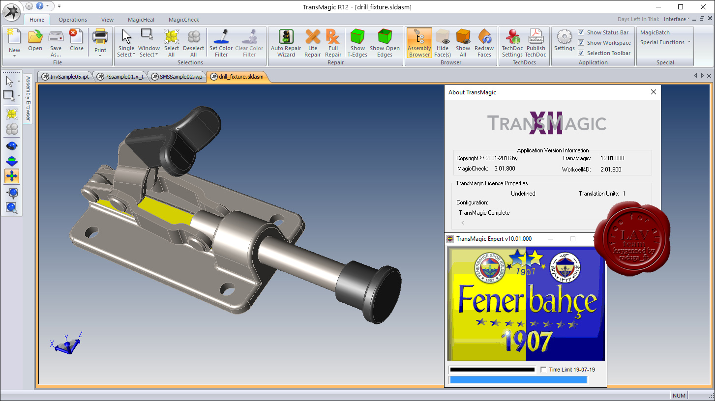Open TechDoc Settings
Screen dimensions: 715x401
coord(512,43)
